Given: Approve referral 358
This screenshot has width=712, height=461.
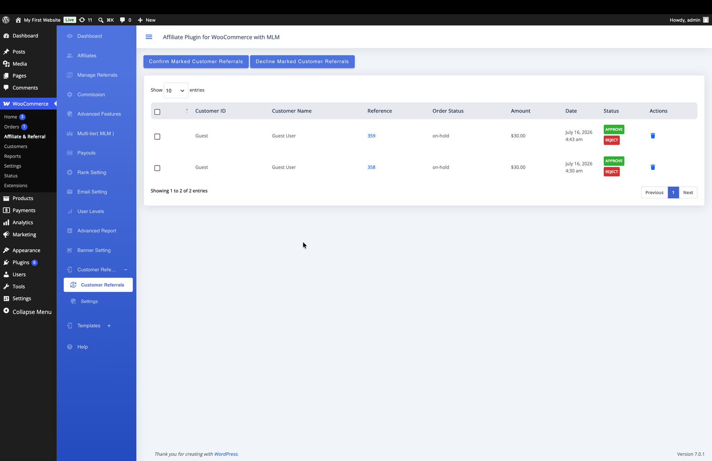Looking at the screenshot, I should [614, 161].
